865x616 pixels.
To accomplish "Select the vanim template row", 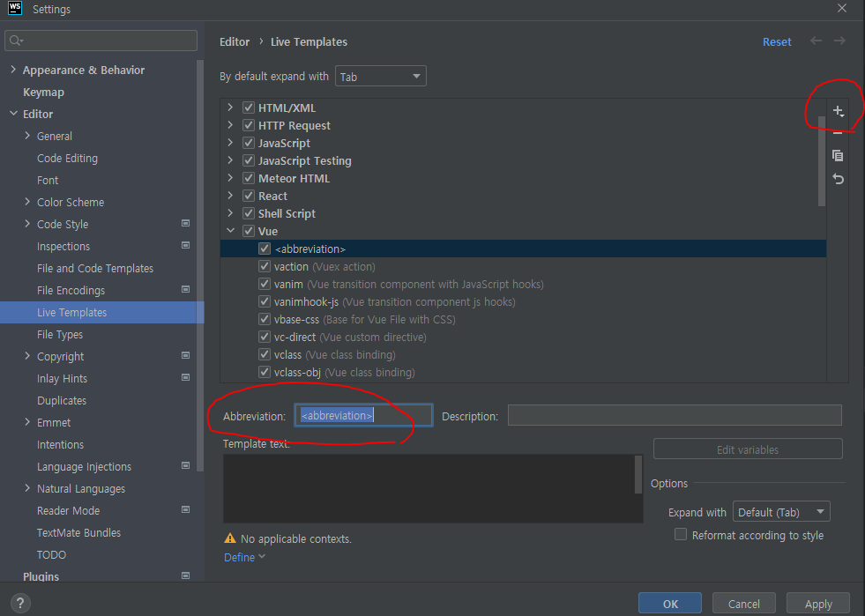I will 523,284.
